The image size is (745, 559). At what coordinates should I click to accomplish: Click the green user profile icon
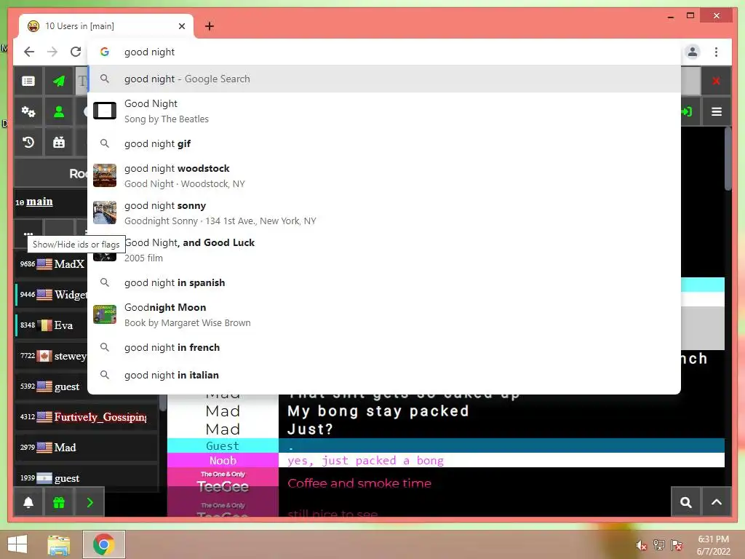[59, 111]
